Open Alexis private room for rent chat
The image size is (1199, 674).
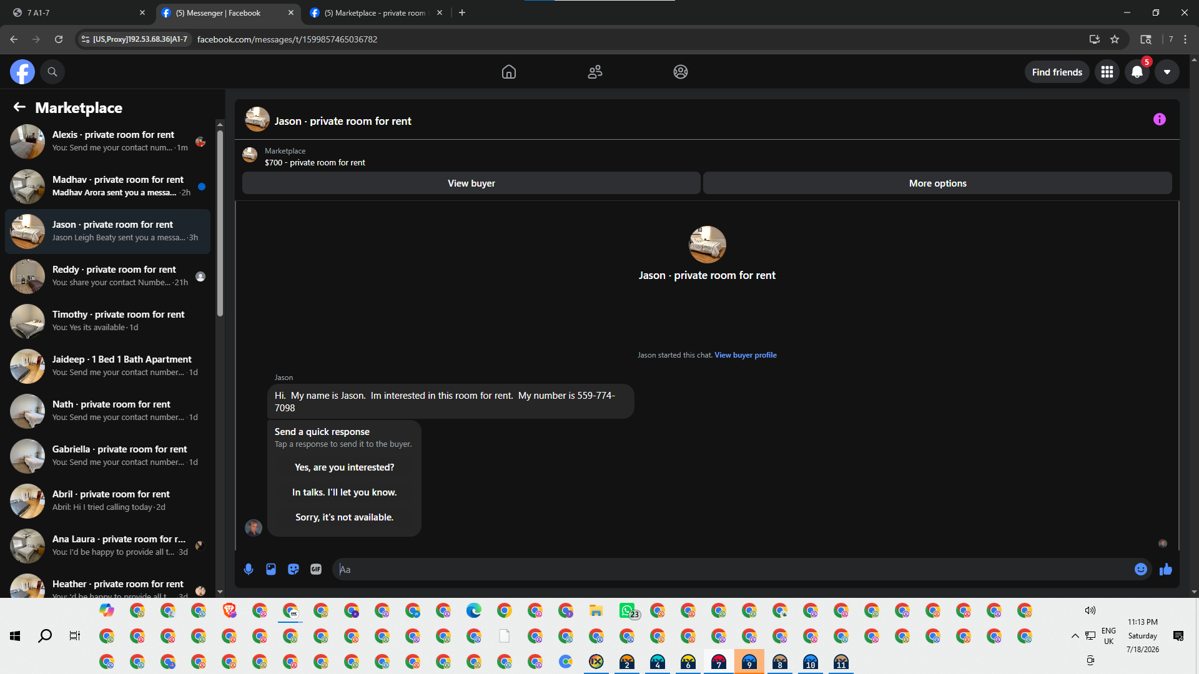tap(107, 142)
